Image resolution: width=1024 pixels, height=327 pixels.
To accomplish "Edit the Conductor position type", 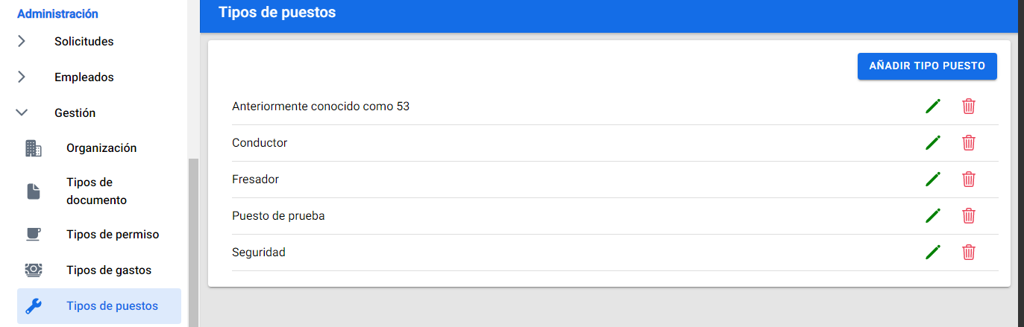I will [932, 143].
